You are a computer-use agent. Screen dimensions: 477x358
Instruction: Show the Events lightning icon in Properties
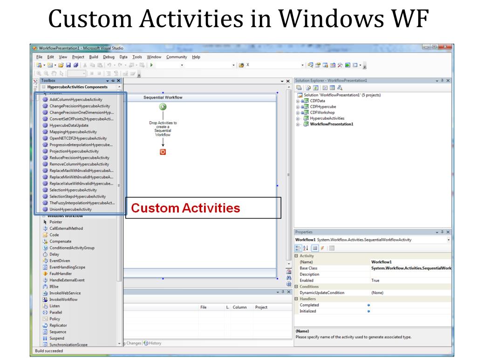(322, 248)
